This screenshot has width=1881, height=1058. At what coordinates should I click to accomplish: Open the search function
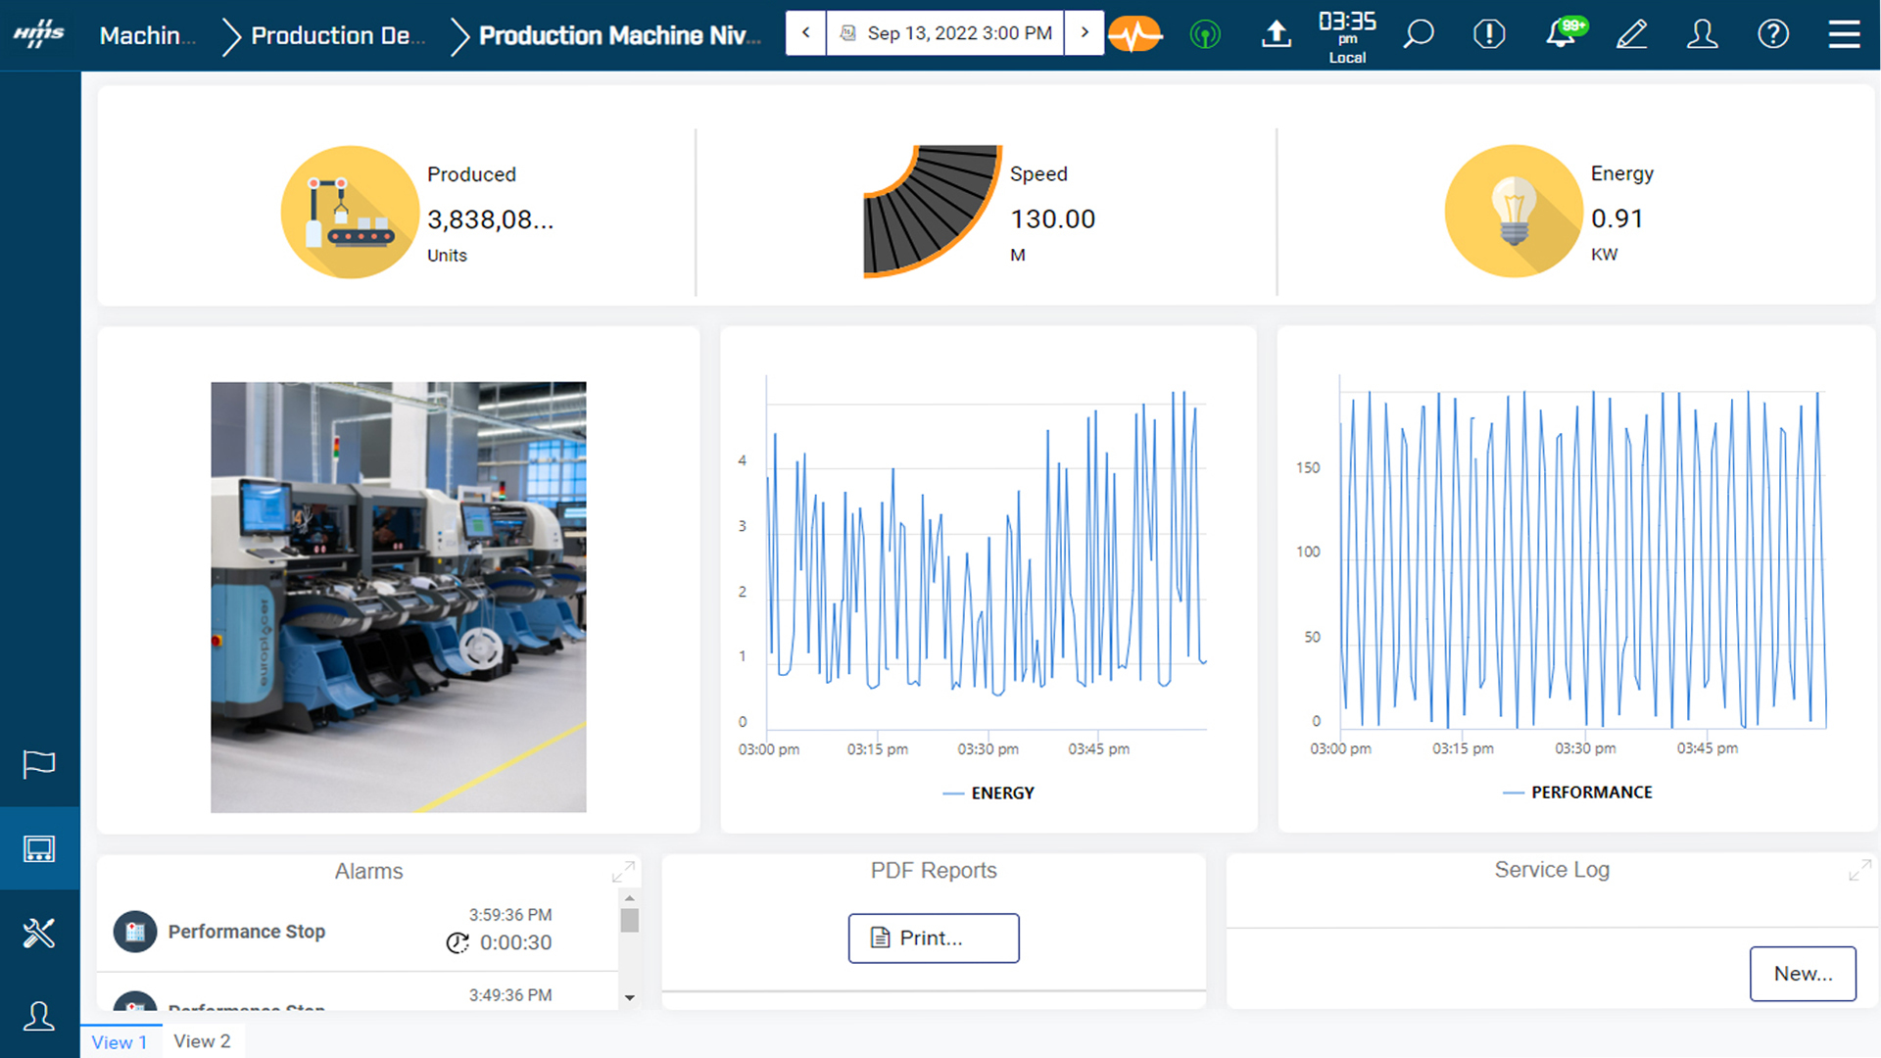pyautogui.click(x=1418, y=32)
